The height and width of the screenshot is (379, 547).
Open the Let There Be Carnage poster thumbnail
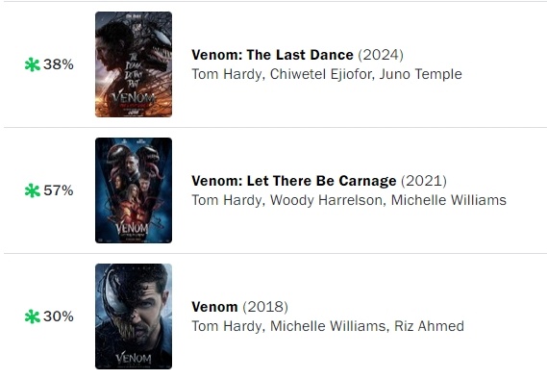[x=134, y=190]
